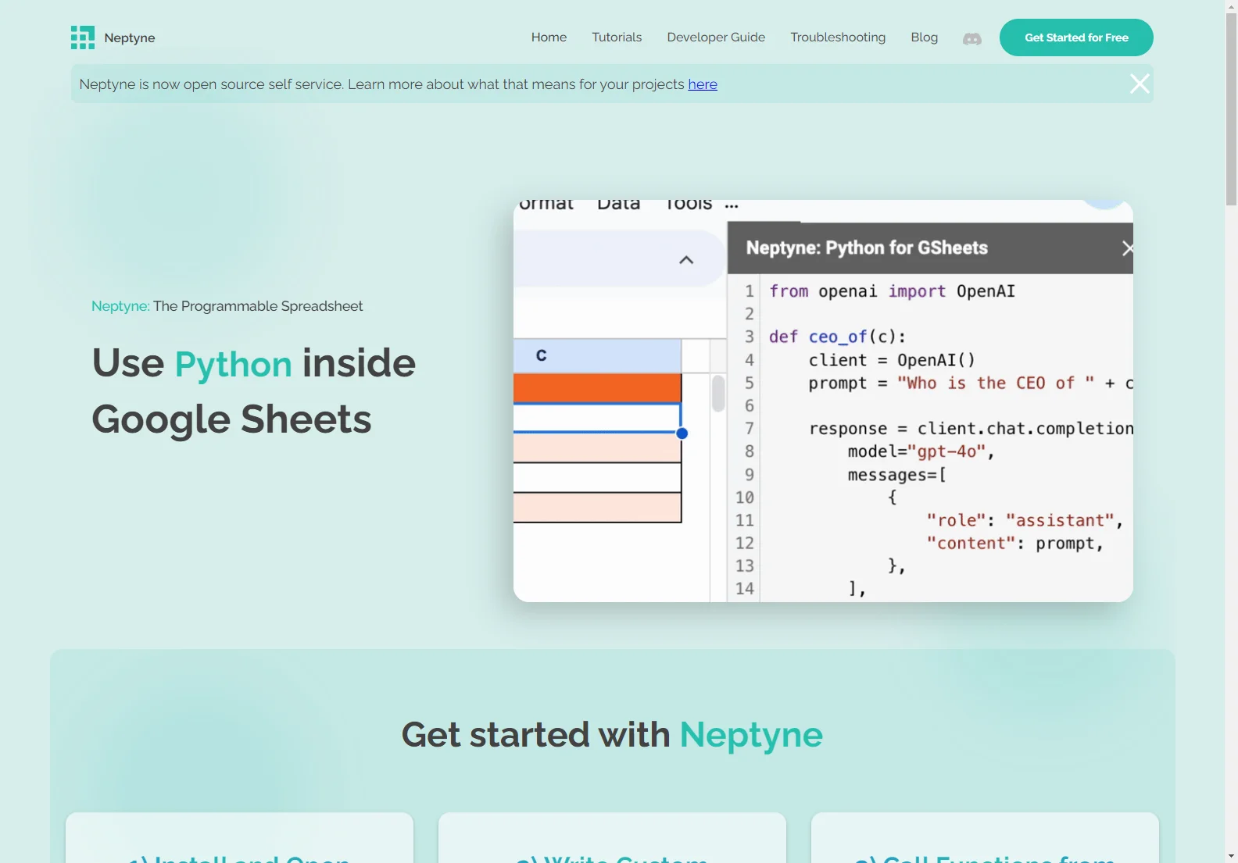Click the scrollbar up arrow
Screen dimensions: 1238x863
pos(1231,6)
